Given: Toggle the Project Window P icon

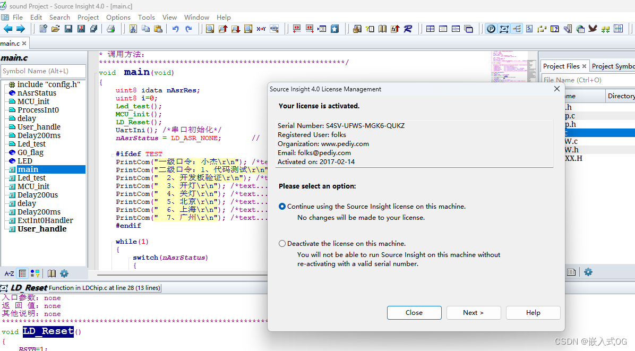Looking at the screenshot, I should point(491,29).
